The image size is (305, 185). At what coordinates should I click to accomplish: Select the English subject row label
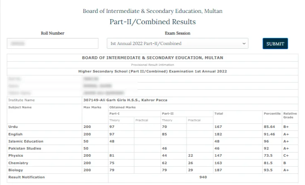(x=15, y=134)
